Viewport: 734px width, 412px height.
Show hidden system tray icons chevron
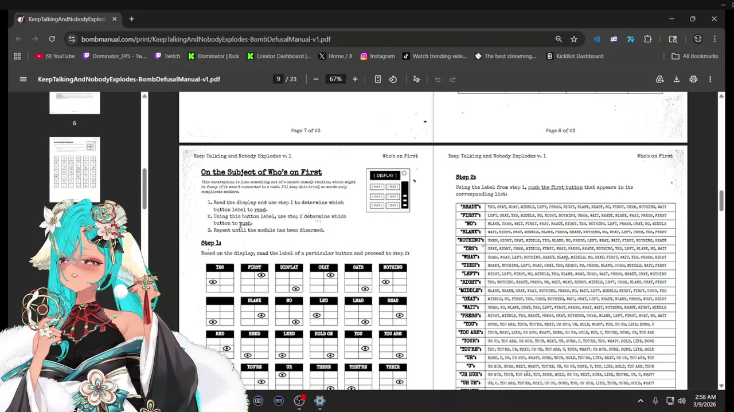641,401
